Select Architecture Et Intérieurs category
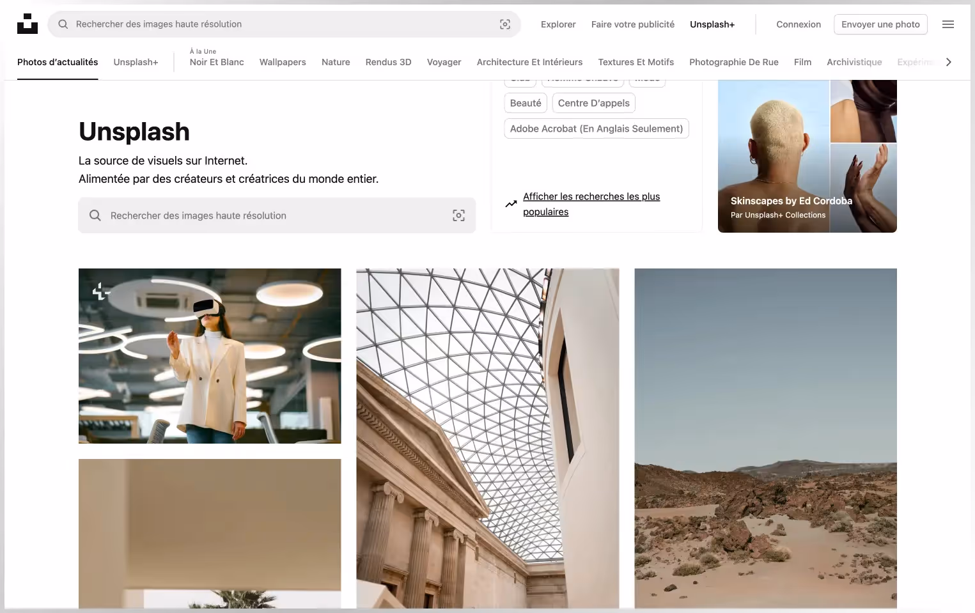This screenshot has width=975, height=613. click(529, 62)
